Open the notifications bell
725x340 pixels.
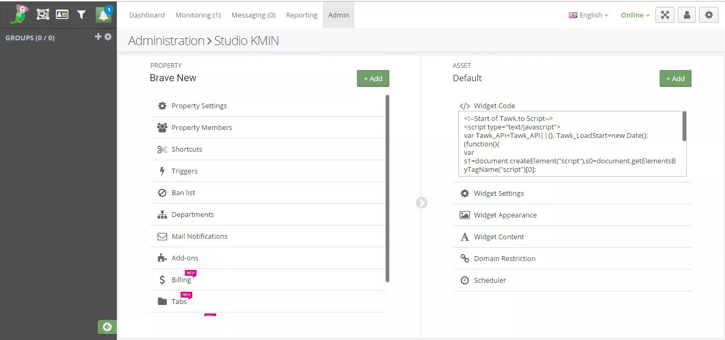pos(104,15)
